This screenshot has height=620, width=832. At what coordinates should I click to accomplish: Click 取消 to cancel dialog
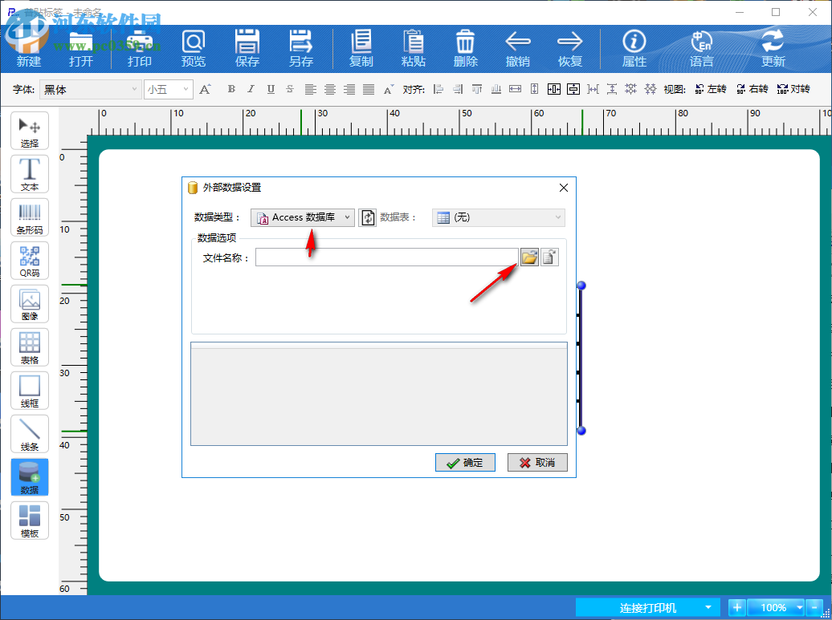point(537,463)
